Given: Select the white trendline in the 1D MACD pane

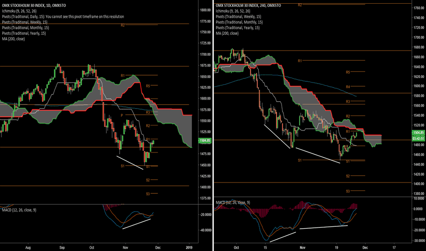Looking at the screenshot, I should [137, 224].
